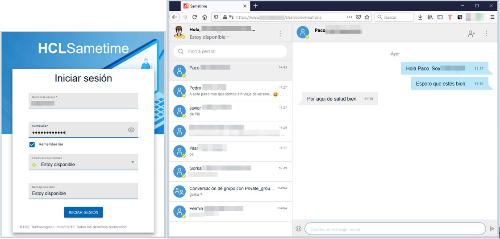Open the three-dot menu beside user greeting
The height and width of the screenshot is (239, 500).
[x=280, y=33]
